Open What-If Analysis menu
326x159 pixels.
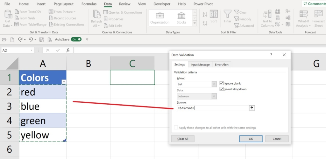(x=303, y=19)
